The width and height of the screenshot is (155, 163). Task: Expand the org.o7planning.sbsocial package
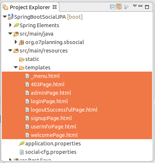[16, 42]
